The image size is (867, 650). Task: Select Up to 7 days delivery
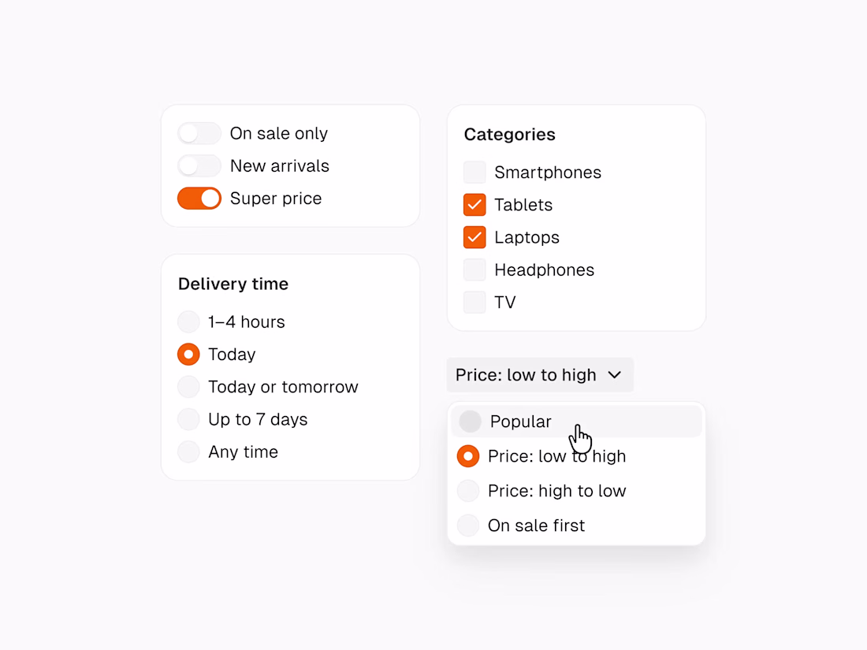tap(188, 419)
